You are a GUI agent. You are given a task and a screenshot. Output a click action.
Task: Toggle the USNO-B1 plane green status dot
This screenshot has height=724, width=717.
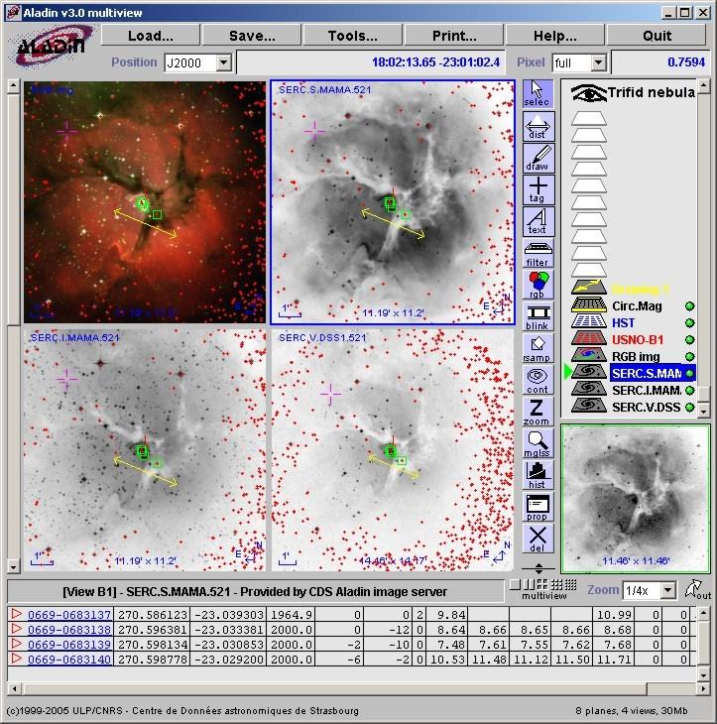[689, 339]
